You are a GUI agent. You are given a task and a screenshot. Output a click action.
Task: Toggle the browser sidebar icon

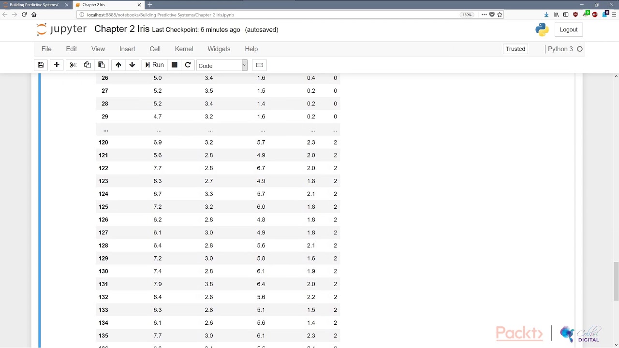[566, 14]
